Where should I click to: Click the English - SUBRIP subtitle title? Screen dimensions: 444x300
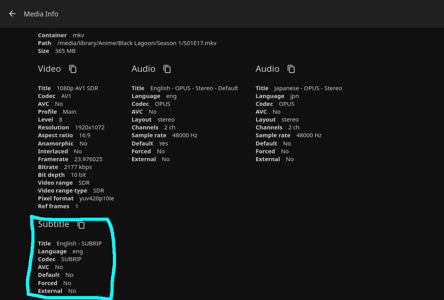click(x=79, y=244)
